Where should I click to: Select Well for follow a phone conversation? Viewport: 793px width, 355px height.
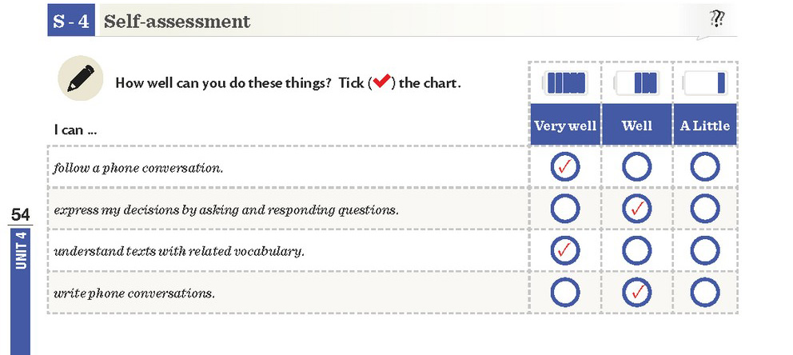tap(637, 166)
